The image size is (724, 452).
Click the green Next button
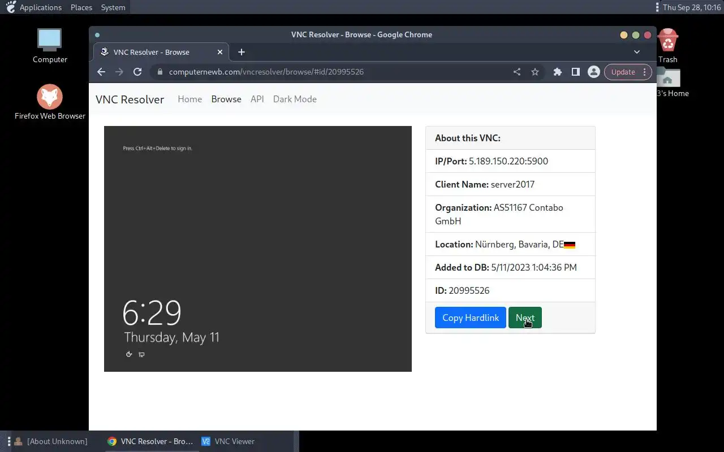point(525,318)
